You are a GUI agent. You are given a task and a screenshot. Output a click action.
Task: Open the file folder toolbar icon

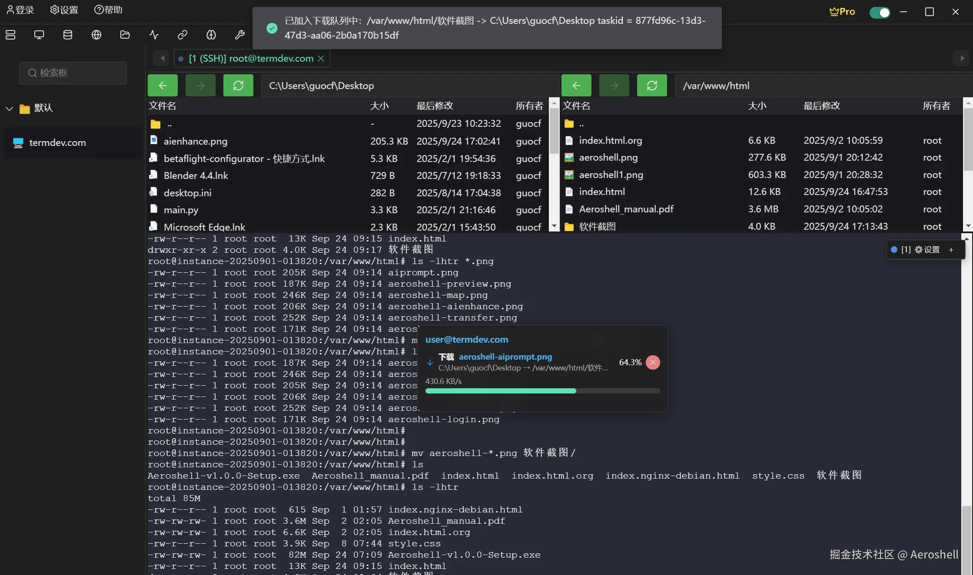pos(125,35)
